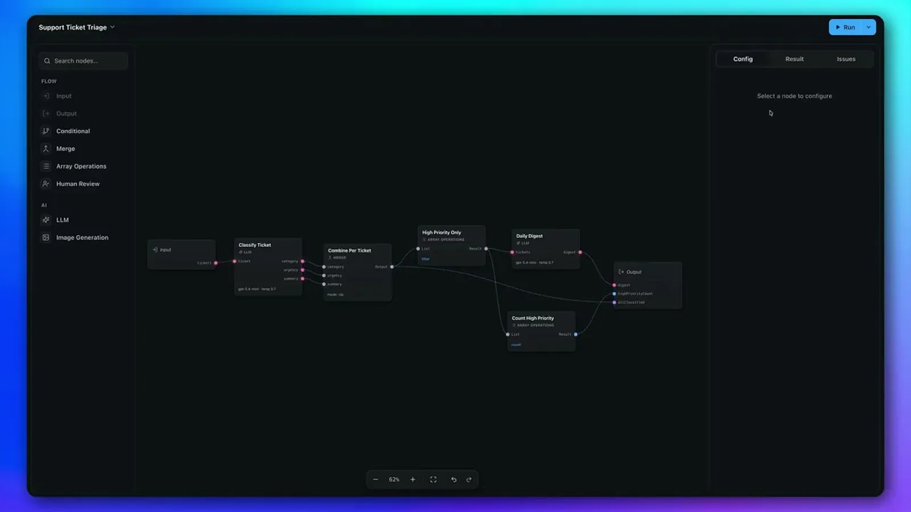Open the Run options dropdown arrow
911x512 pixels.
click(x=869, y=27)
